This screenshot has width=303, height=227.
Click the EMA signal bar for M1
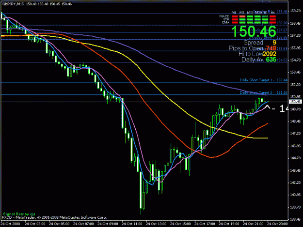tap(235, 22)
